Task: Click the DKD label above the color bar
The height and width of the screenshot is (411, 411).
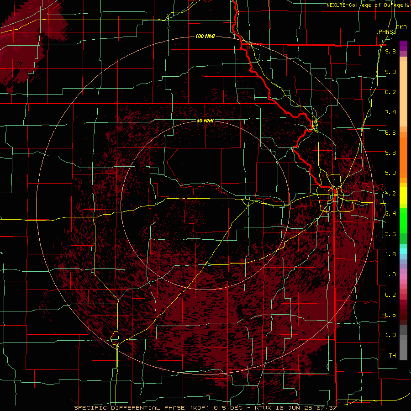Action: pyautogui.click(x=401, y=27)
